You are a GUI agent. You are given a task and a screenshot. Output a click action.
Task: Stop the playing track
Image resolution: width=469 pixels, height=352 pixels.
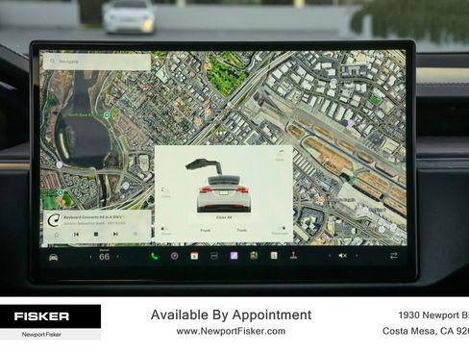coord(96,235)
